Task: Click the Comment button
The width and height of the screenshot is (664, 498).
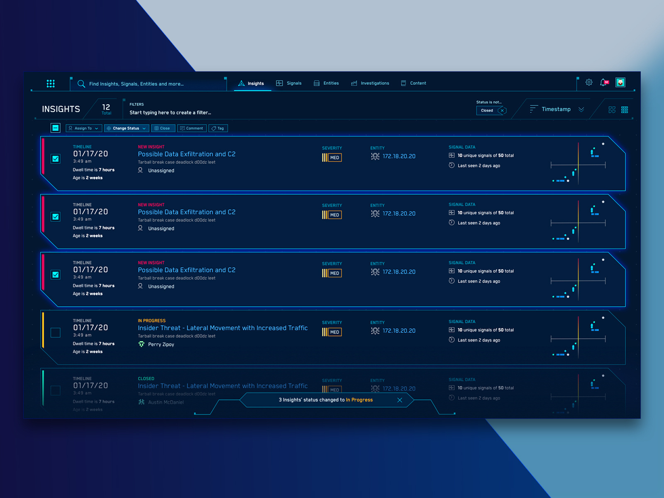Action: [x=192, y=128]
